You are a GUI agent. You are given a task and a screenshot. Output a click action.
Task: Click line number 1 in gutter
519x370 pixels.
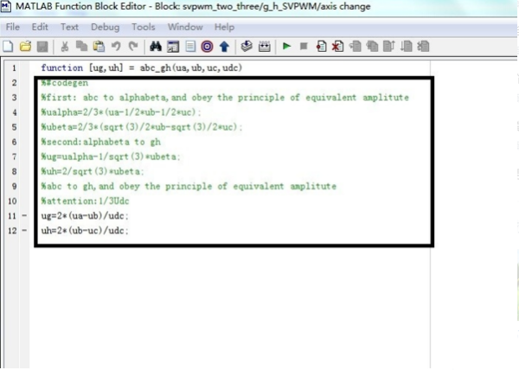(x=14, y=68)
